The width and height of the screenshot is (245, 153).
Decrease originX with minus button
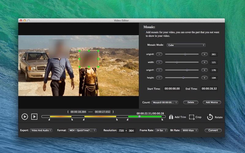coord(159,54)
